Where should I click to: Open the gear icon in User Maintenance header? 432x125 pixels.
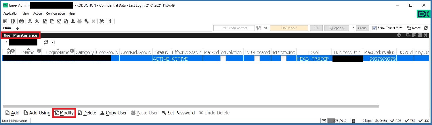399,35
